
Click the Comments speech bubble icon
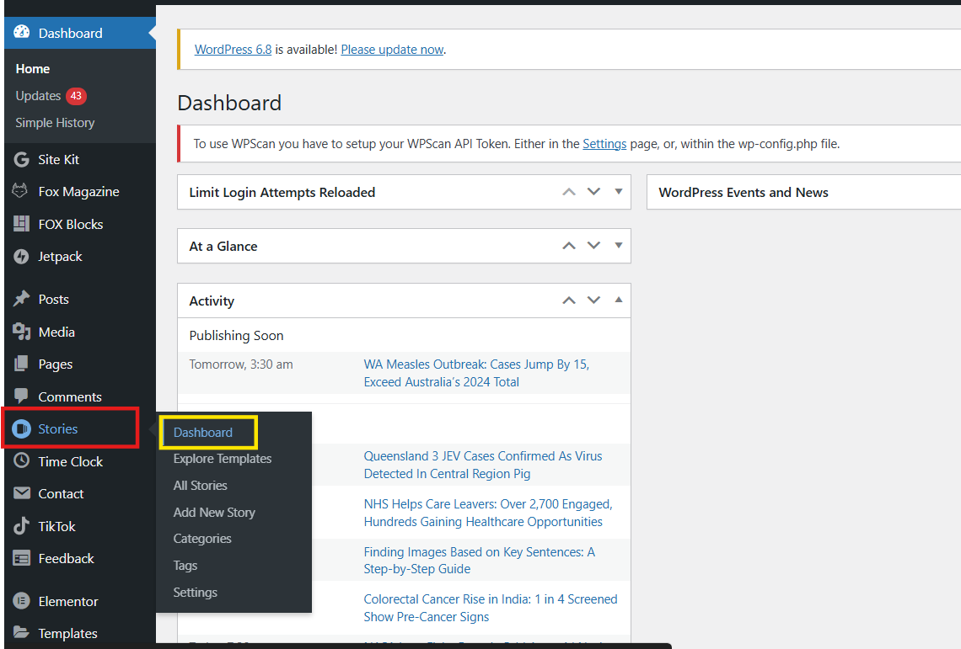tap(21, 396)
